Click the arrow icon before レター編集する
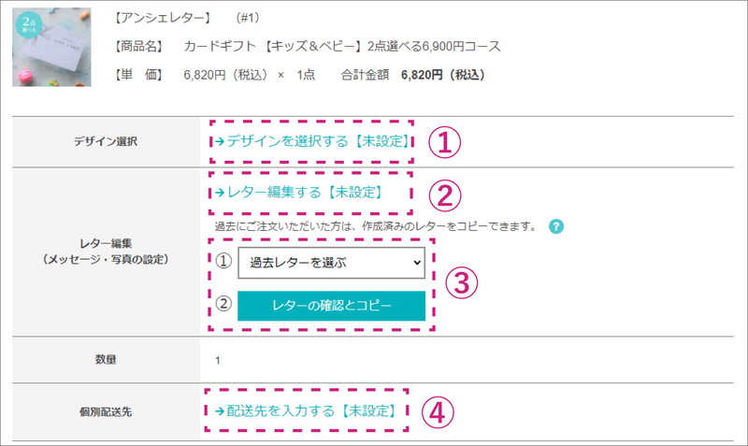The image size is (748, 446). (x=220, y=193)
